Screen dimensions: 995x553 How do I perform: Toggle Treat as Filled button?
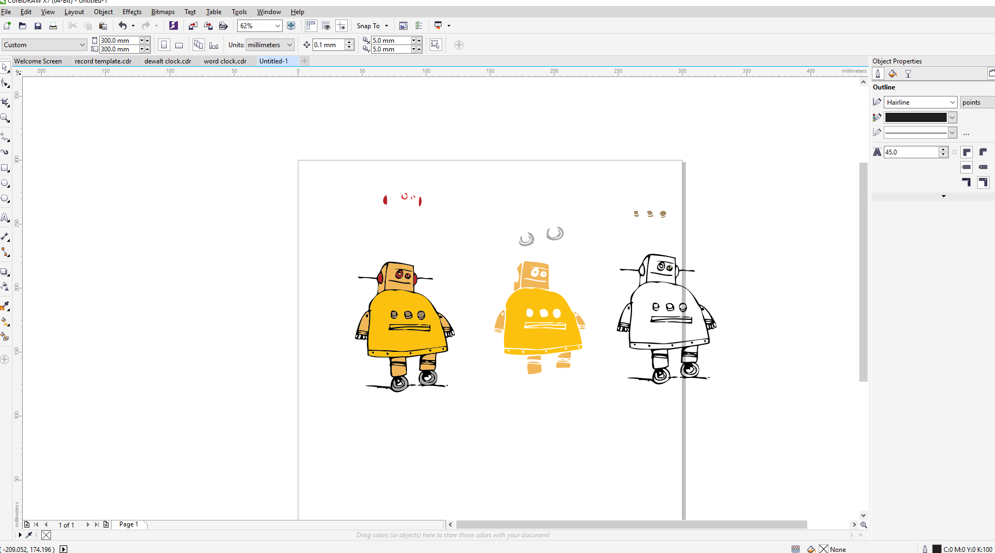(436, 45)
